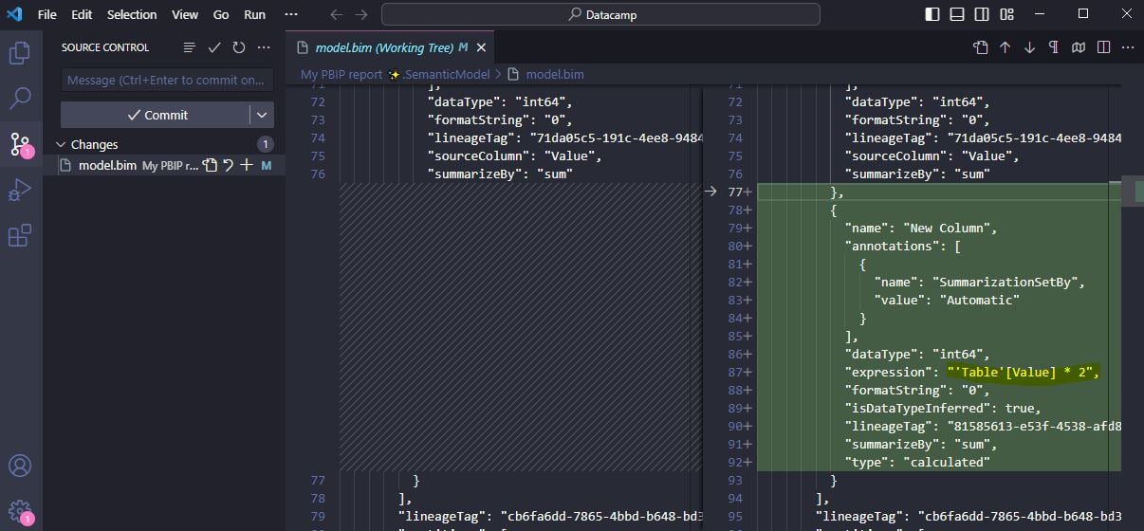The height and width of the screenshot is (531, 1144).
Task: Toggle the bottom Panel layout
Action: coord(957,14)
